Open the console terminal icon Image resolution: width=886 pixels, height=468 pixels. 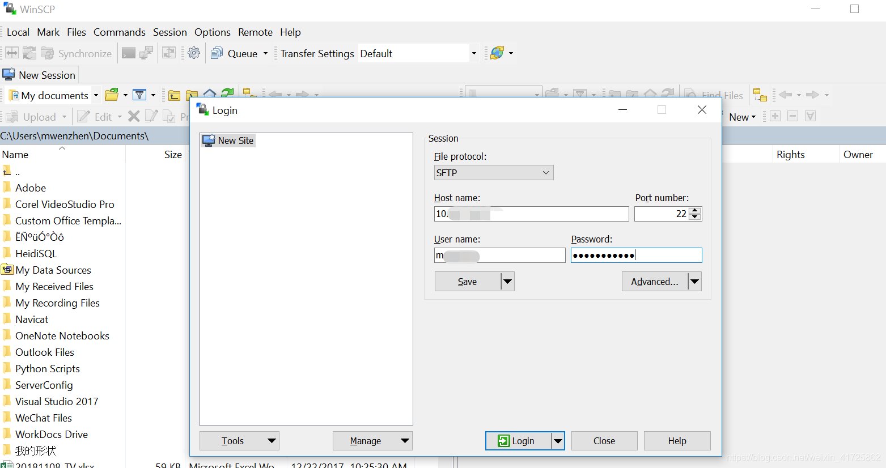(129, 53)
